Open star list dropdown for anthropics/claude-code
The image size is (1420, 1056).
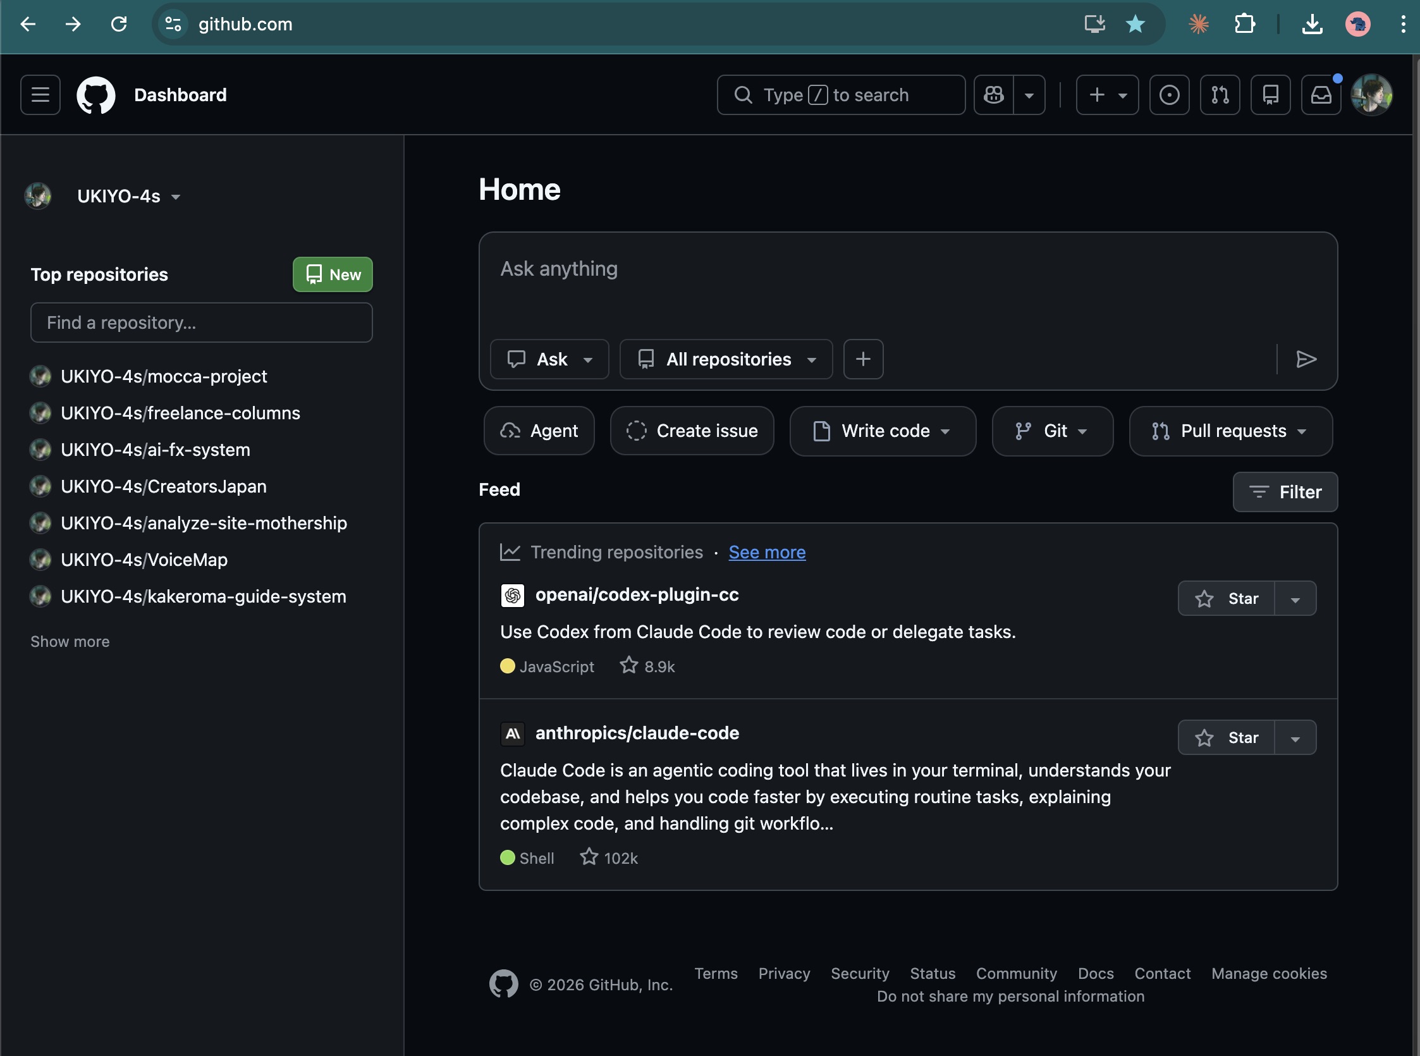point(1295,738)
